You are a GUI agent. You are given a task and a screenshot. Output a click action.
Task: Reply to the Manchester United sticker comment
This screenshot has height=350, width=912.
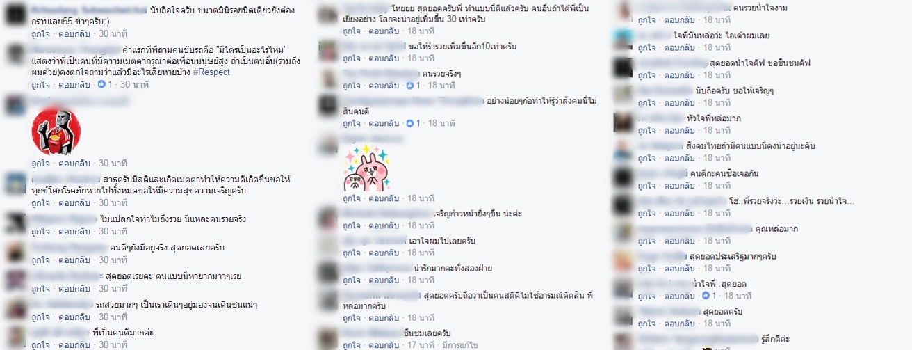click(74, 163)
